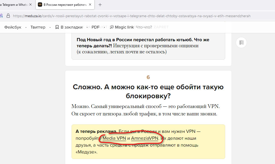Share article via Фейсбук
The width and height of the screenshot is (275, 164).
pyautogui.click(x=13, y=27)
